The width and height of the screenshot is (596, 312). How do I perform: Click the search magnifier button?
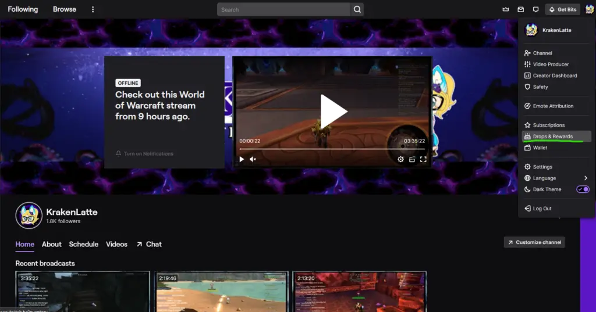[x=357, y=9]
